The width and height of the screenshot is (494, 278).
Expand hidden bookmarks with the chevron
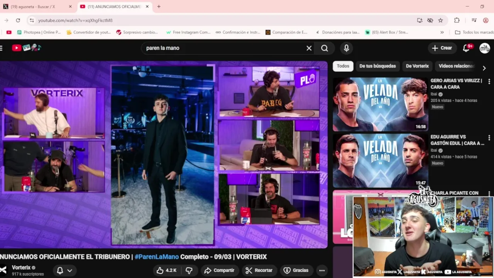click(442, 32)
